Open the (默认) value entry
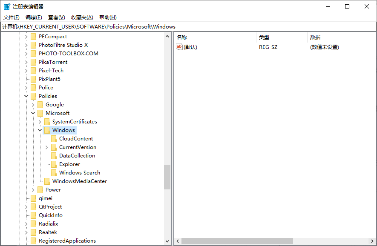Screen dimensions: 377x246 [x=190, y=47]
